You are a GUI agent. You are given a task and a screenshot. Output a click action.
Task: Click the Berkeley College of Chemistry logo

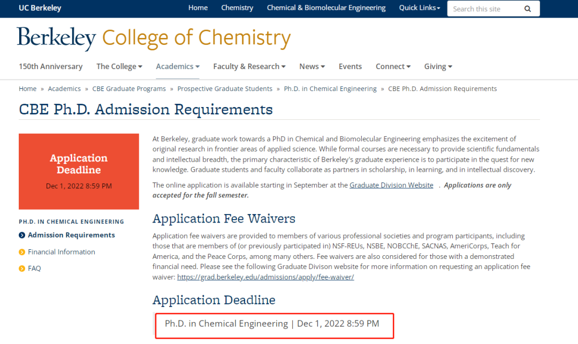pos(154,38)
